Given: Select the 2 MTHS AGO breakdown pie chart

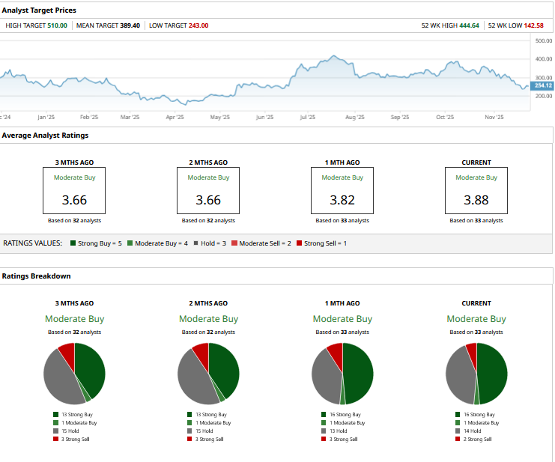Looking at the screenshot, I should pos(208,374).
